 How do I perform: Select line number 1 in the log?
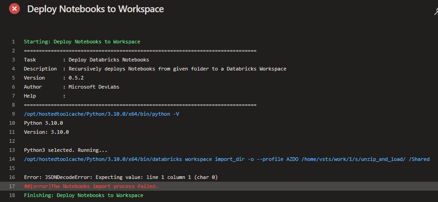tap(14, 42)
